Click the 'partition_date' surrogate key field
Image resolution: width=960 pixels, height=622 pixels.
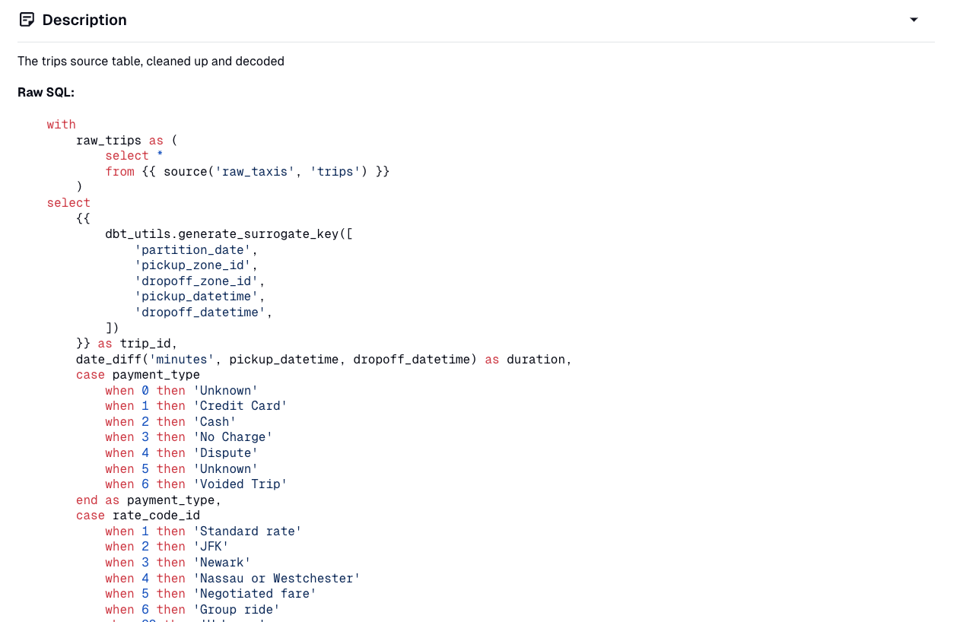pos(193,249)
